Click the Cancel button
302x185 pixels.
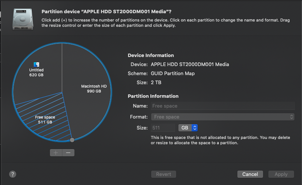coord(250,174)
